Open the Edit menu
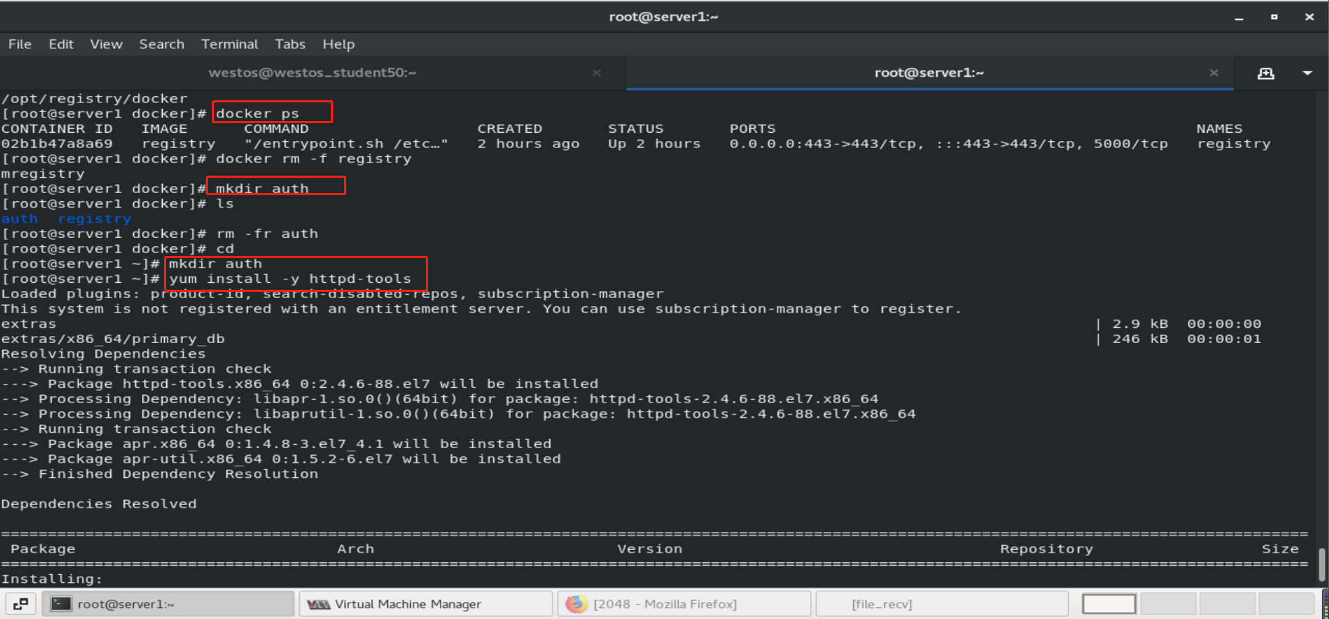 pos(61,44)
